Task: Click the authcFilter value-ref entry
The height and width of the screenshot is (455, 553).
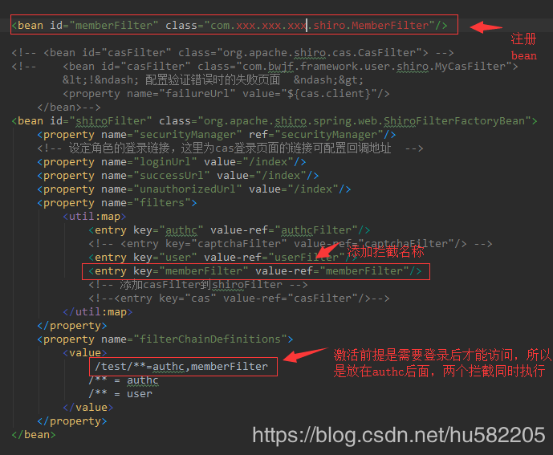Action: point(316,230)
